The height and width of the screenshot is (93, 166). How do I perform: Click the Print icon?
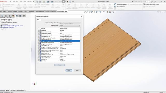pos(52,2)
